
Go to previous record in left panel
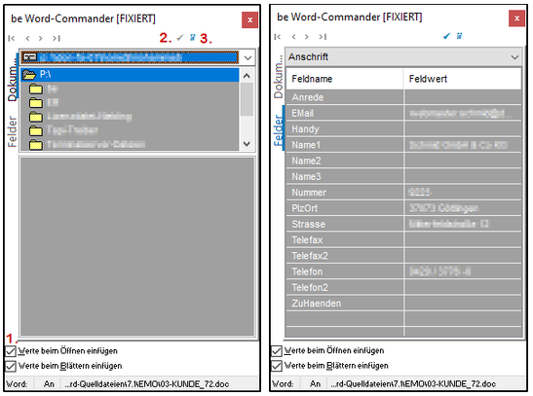pos(27,38)
